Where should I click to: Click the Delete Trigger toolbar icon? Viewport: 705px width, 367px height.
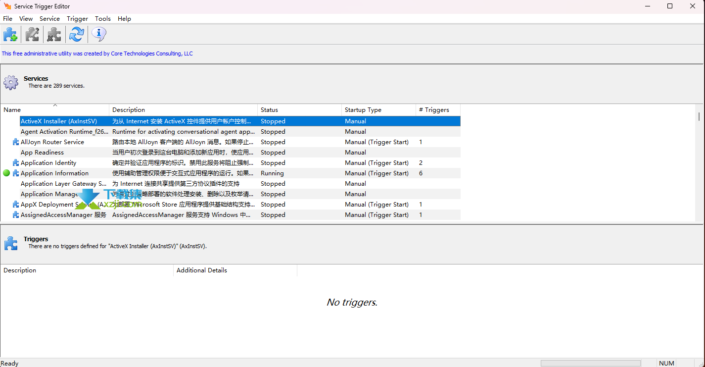tap(54, 35)
